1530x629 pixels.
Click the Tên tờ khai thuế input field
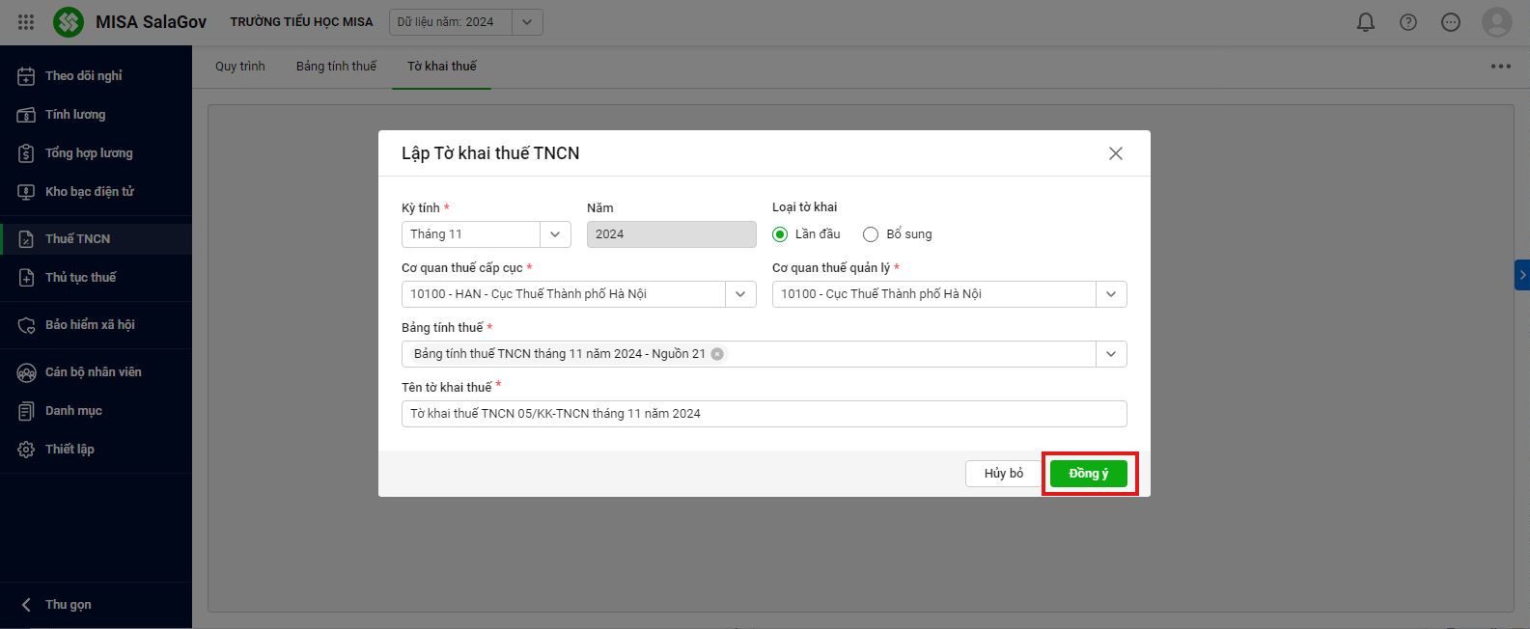click(763, 414)
